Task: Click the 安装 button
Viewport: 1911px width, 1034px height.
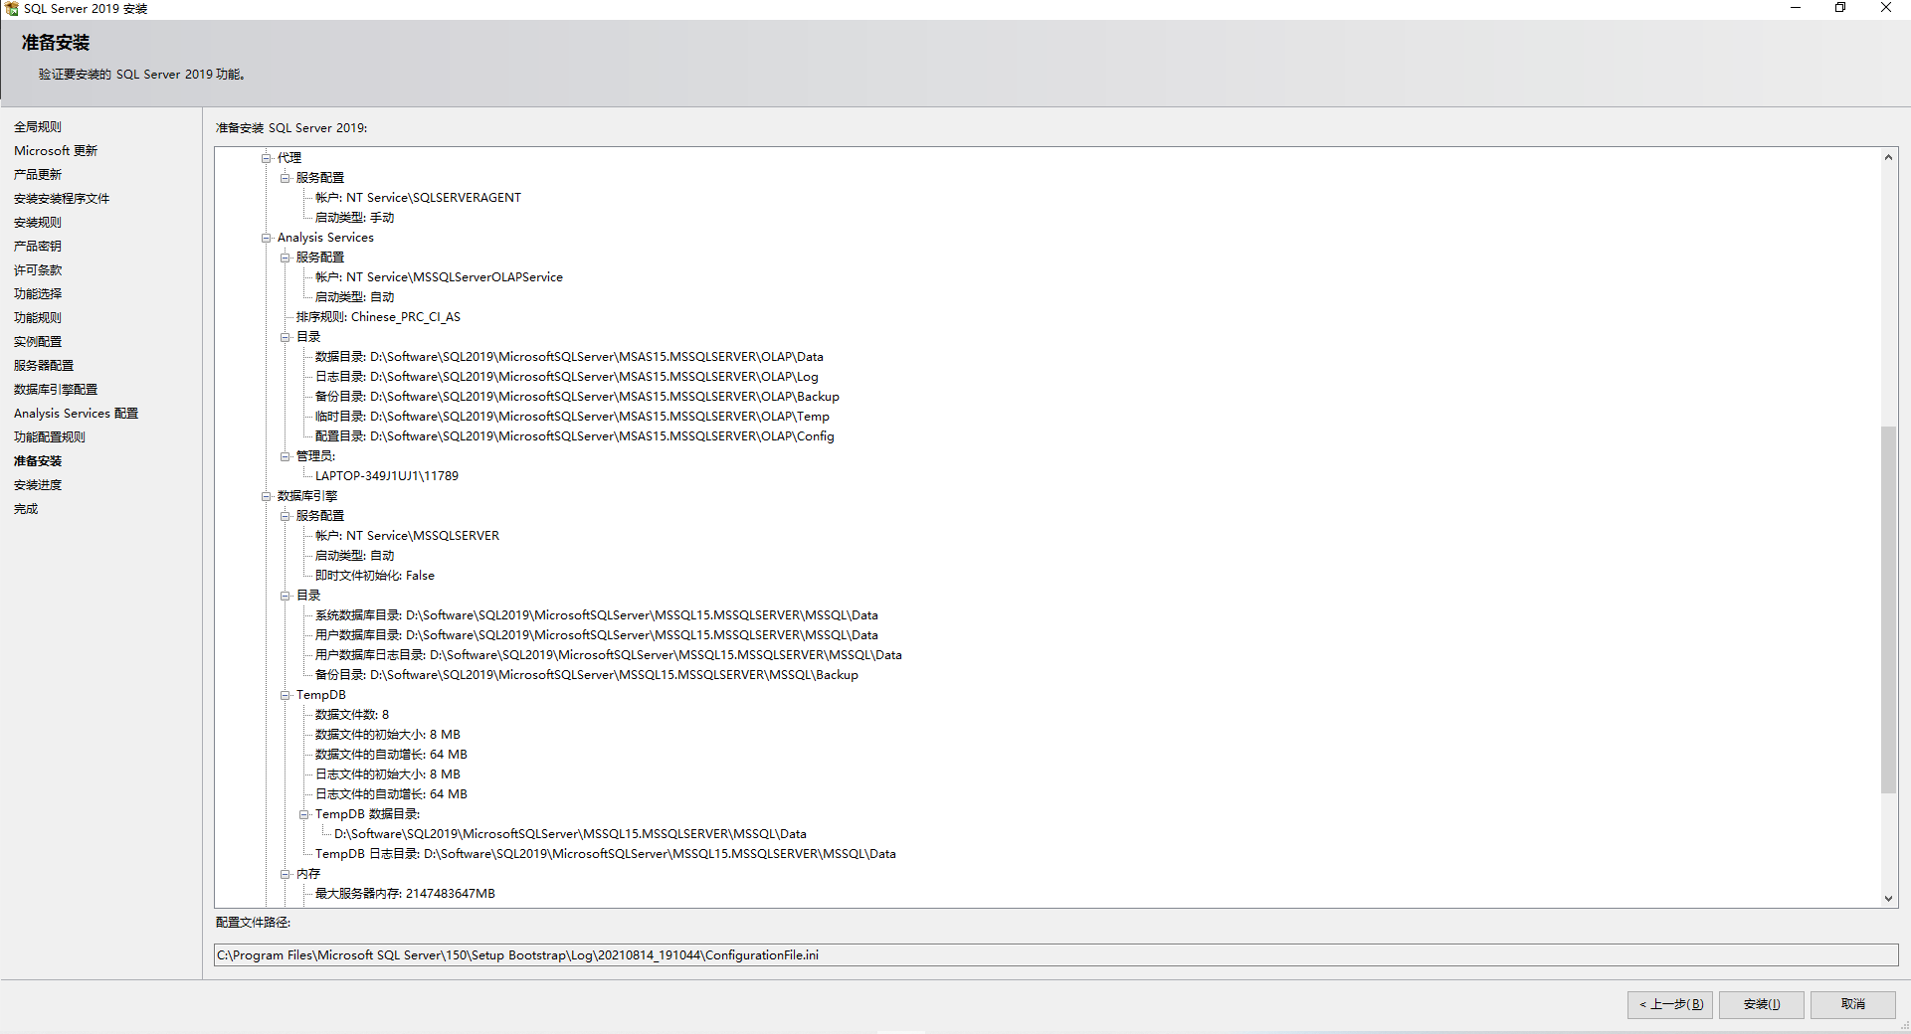Action: click(1760, 1004)
